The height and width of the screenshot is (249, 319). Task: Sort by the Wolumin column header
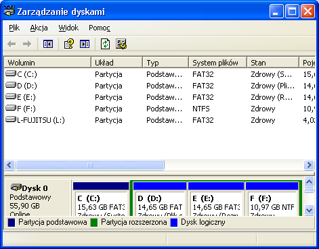(47, 62)
